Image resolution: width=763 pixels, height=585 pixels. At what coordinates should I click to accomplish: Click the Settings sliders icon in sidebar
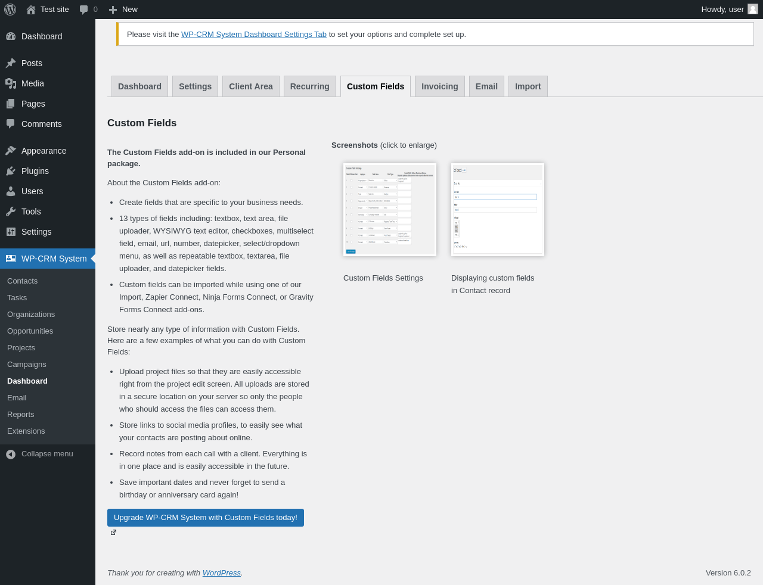(x=11, y=232)
